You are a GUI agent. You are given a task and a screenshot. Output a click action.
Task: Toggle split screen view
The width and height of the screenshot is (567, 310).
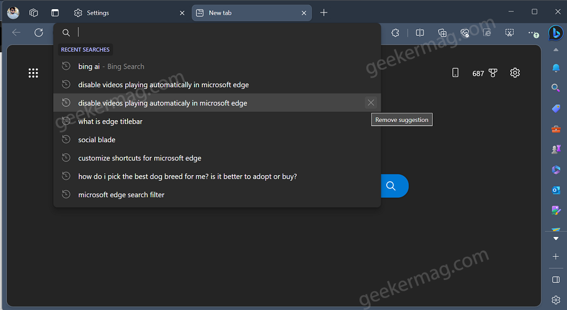tap(420, 33)
